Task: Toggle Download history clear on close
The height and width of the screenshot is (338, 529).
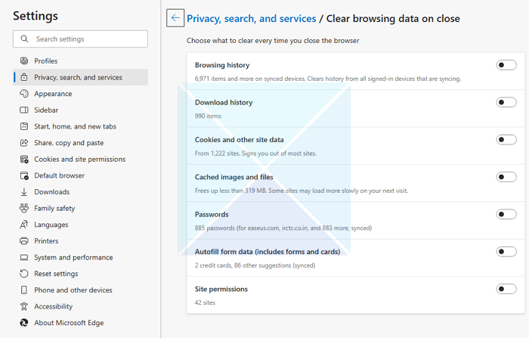Action: click(x=506, y=102)
